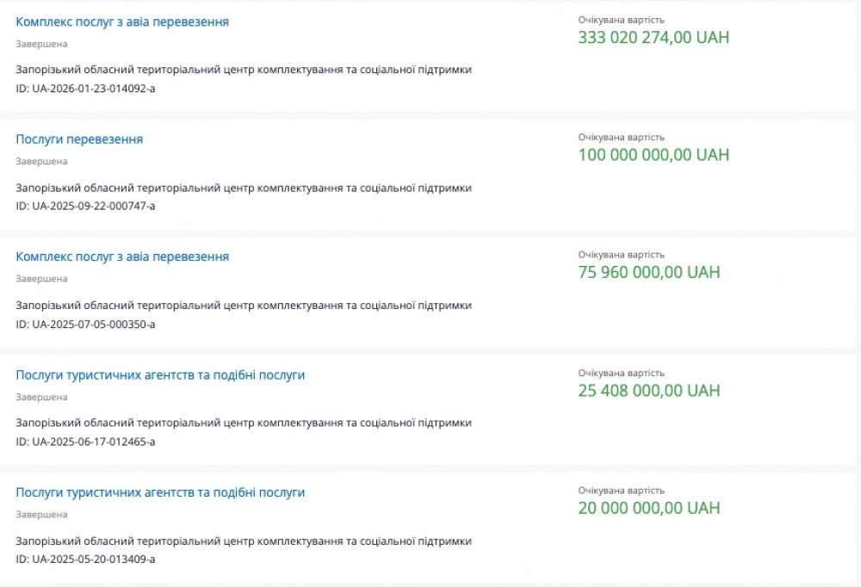Click 'Завершена' status in the 25 408 000,00 UAH tender
Image resolution: width=861 pixels, height=587 pixels.
click(x=41, y=397)
